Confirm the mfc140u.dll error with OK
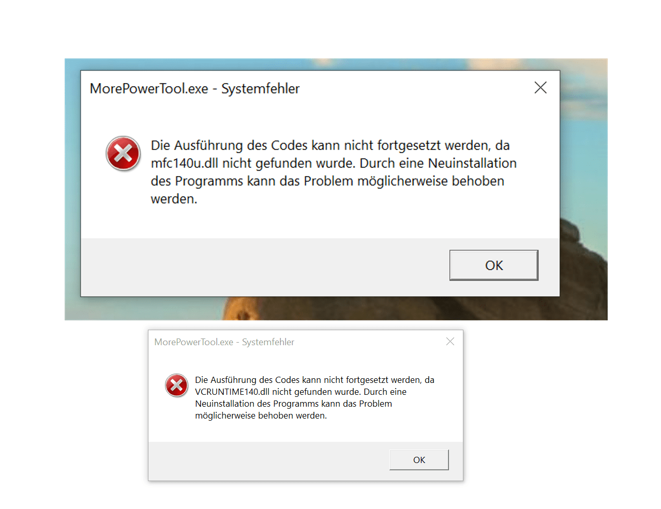 [493, 265]
